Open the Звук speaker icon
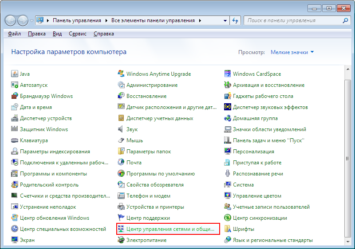Viewport: 355px width, 249px height. 121,129
